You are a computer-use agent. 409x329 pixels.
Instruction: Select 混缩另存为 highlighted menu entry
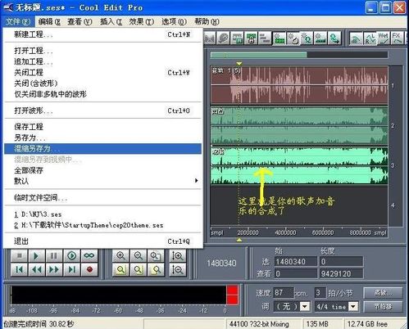(x=102, y=149)
